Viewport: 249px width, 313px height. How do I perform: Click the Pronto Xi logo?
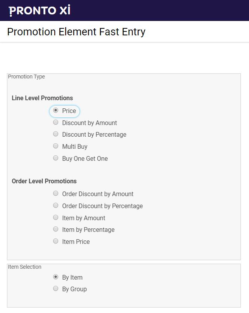[40, 10]
